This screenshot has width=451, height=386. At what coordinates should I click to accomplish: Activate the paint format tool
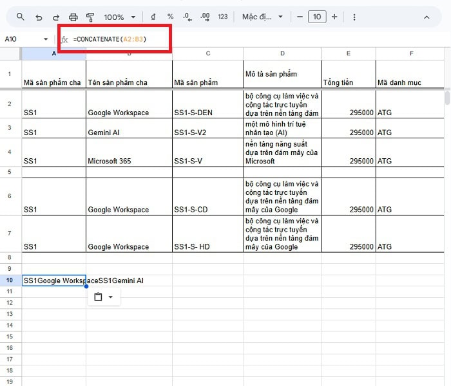[x=90, y=17]
